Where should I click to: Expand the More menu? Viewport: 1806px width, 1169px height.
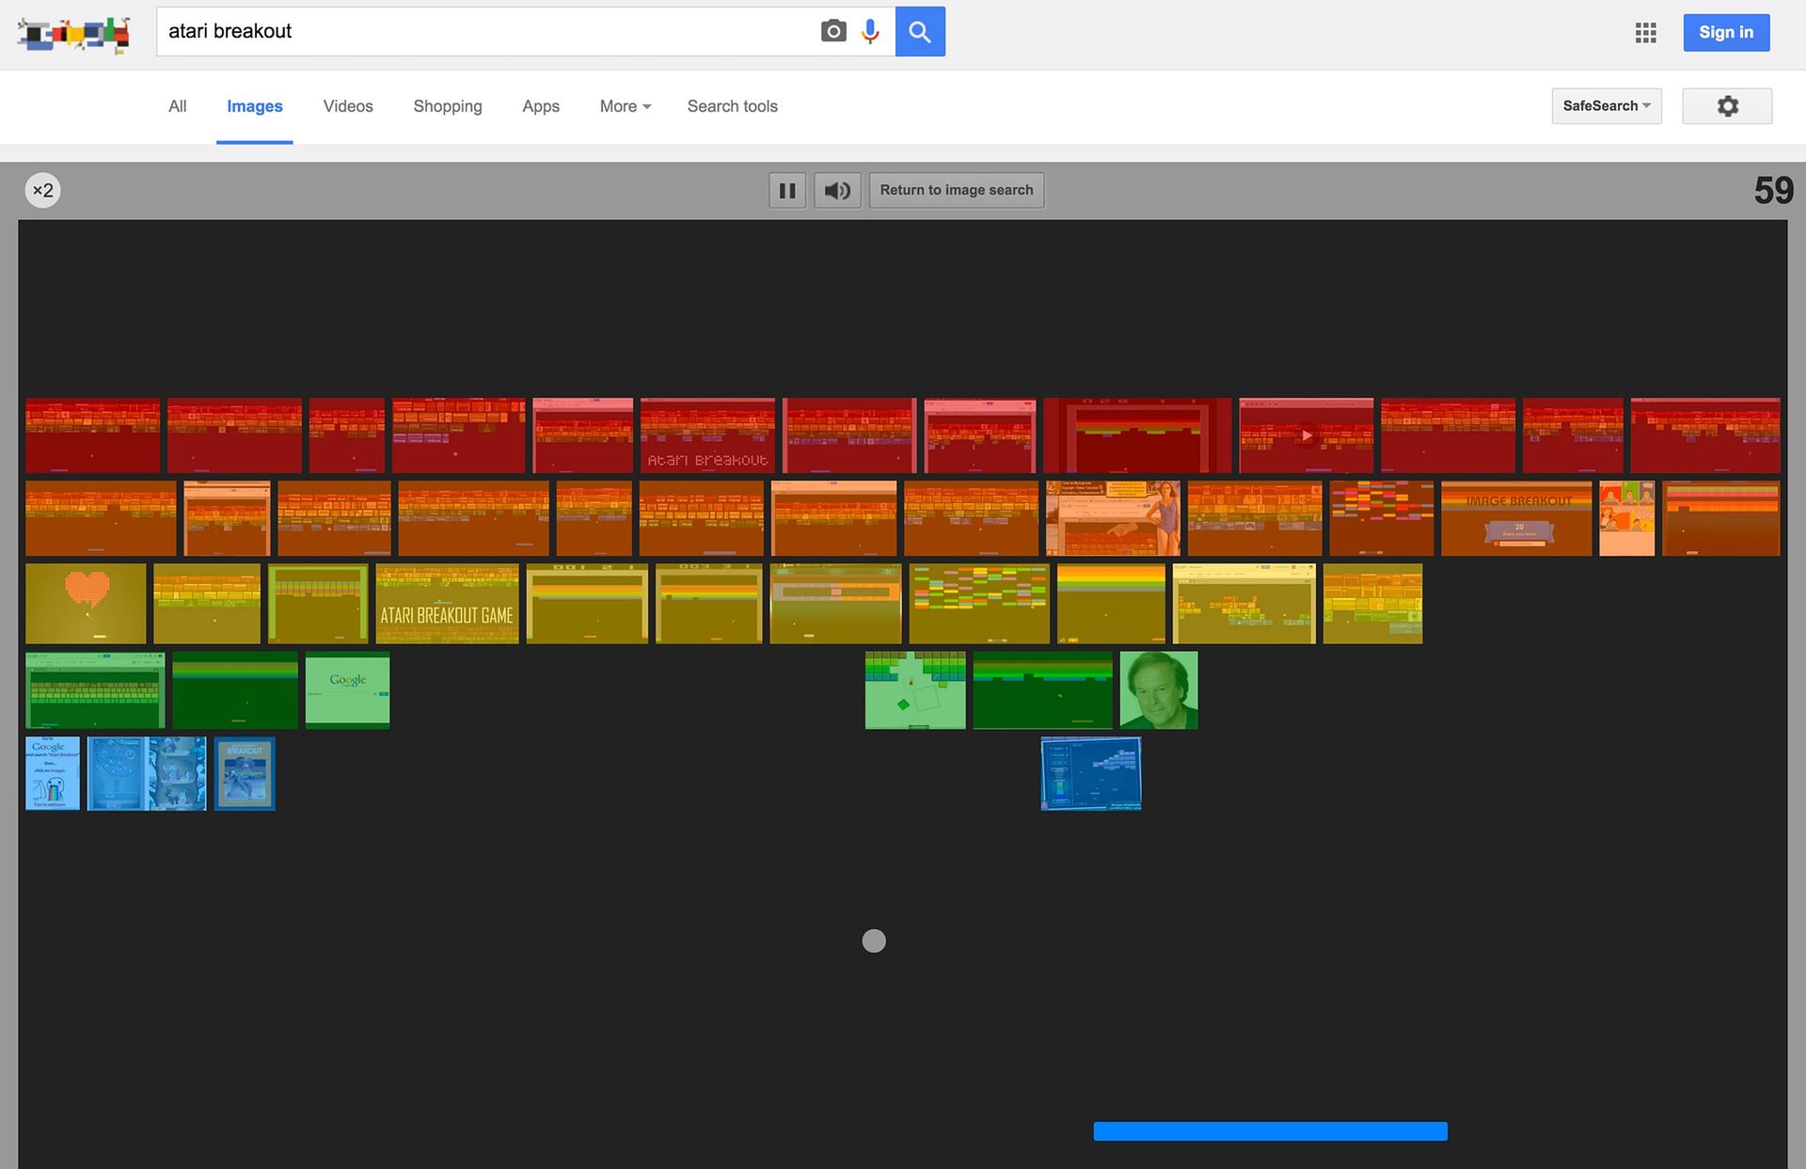[x=625, y=106]
